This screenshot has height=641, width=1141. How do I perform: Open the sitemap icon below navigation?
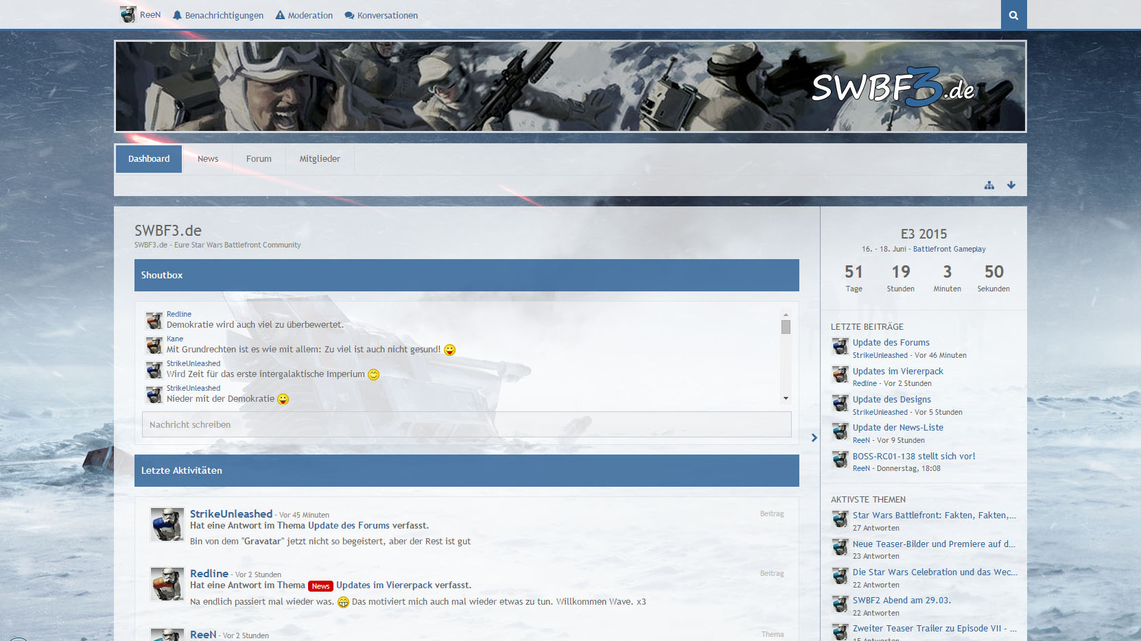click(x=989, y=185)
